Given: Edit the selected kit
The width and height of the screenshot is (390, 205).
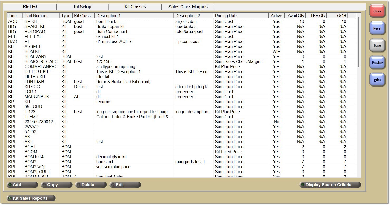Looking at the screenshot, I should [125, 185].
